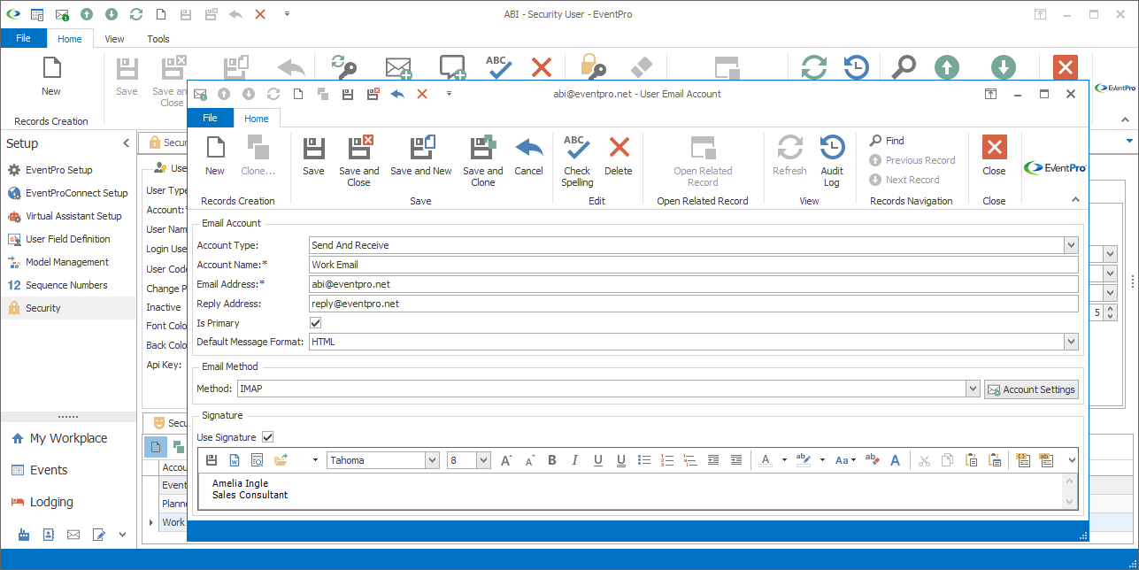Screen dimensions: 1139x570
Task: Insert a numbered list in the signature editor
Action: [667, 460]
